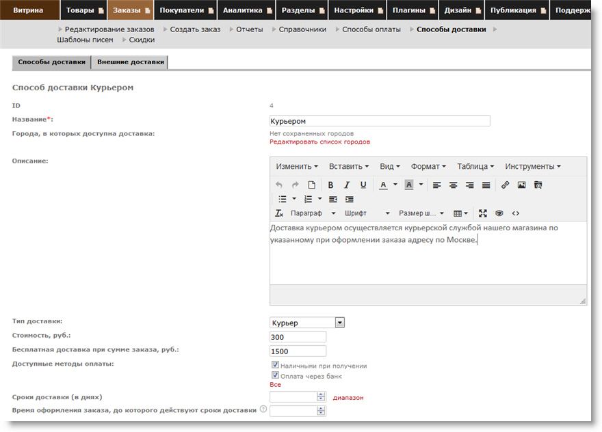Insert a link with the chain icon
602x432 pixels.
point(505,185)
